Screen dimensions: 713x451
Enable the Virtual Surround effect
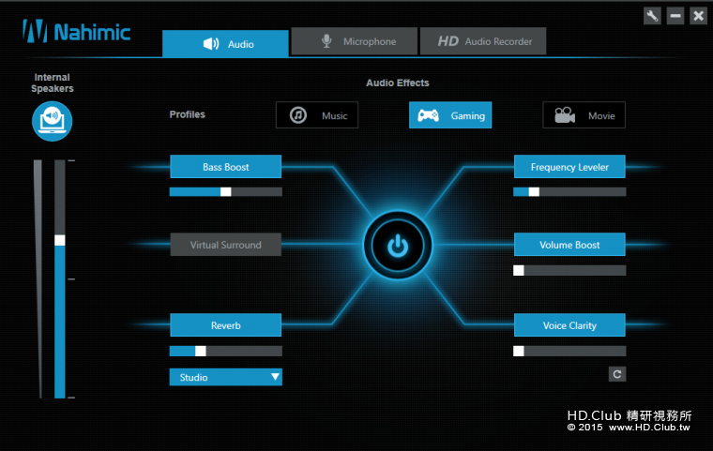click(x=225, y=245)
